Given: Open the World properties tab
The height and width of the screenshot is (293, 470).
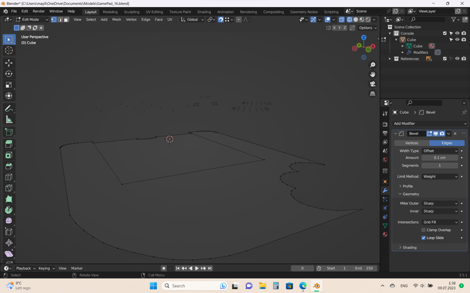Looking at the screenshot, I should click(385, 160).
